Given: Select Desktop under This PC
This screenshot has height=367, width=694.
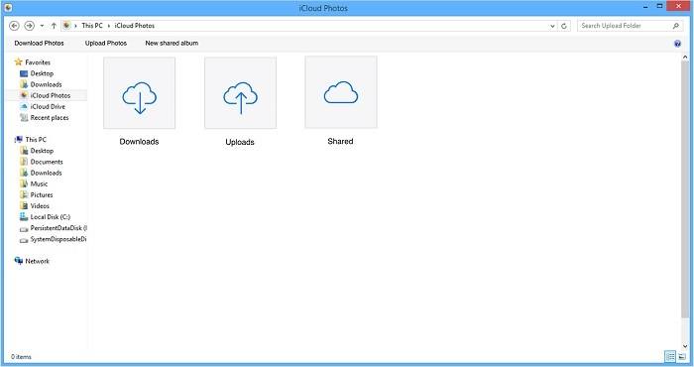Looking at the screenshot, I should (42, 151).
